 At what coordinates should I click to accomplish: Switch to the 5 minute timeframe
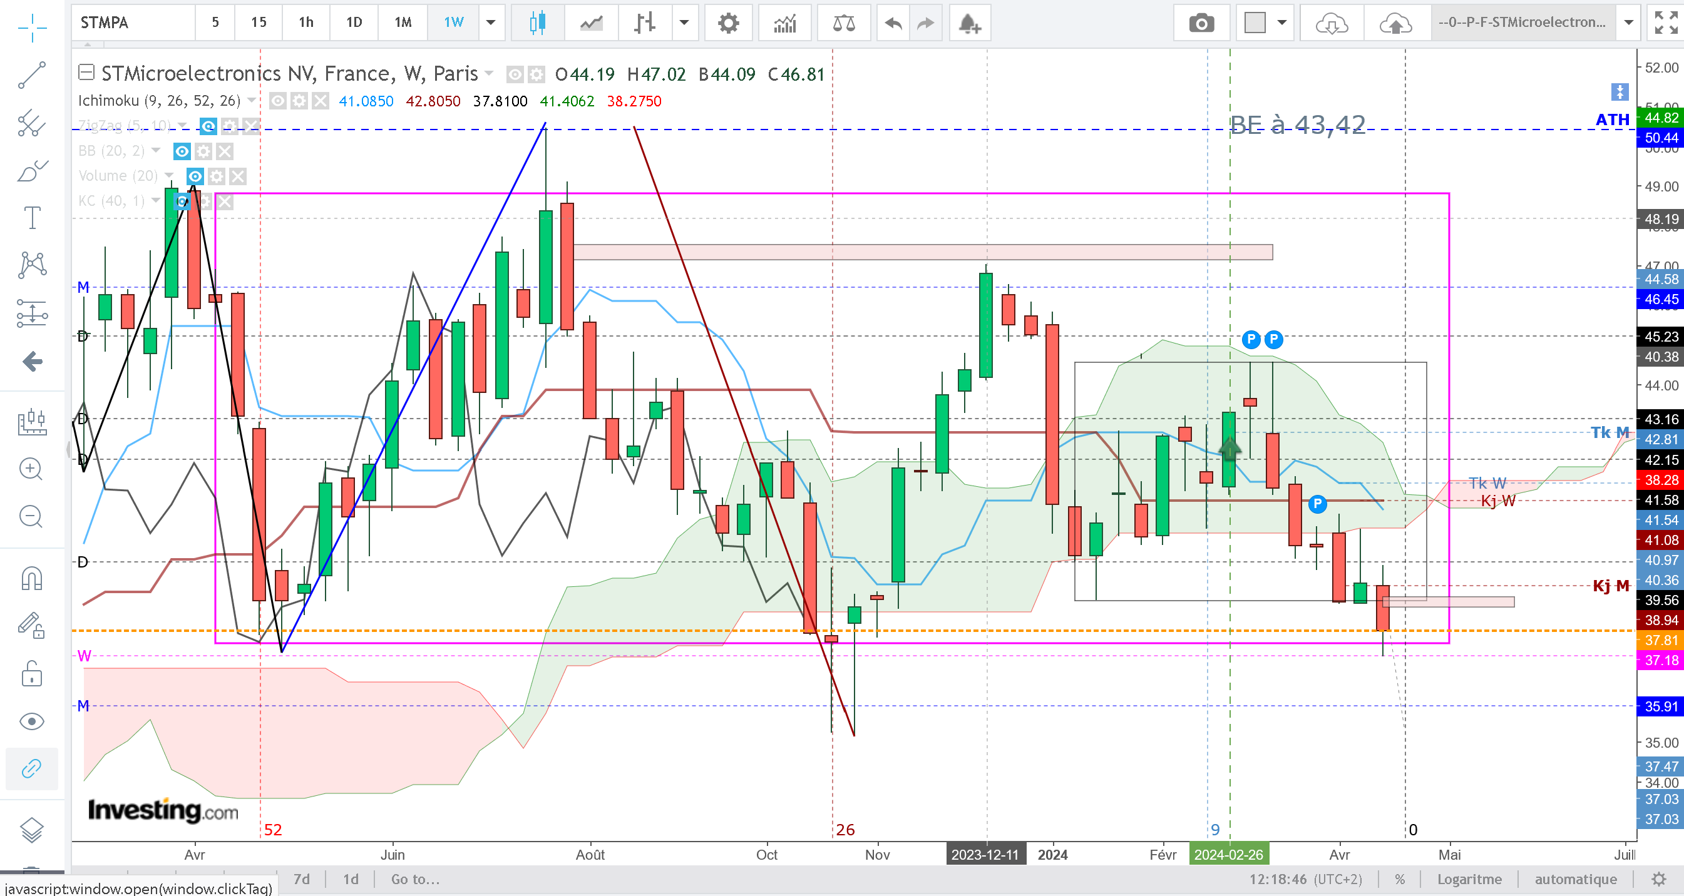point(215,23)
